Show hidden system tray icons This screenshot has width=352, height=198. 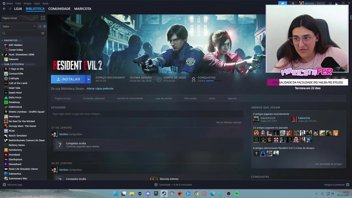pyautogui.click(x=316, y=194)
